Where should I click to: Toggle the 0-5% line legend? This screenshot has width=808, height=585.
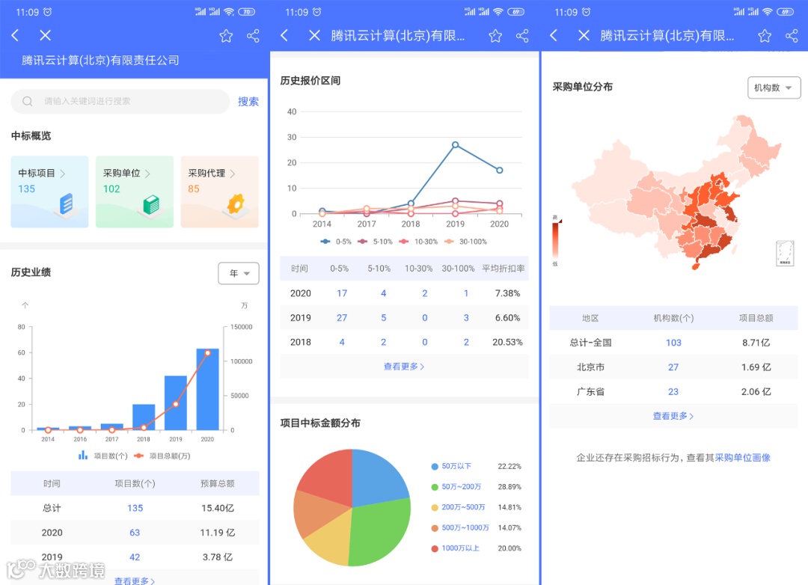click(x=335, y=241)
